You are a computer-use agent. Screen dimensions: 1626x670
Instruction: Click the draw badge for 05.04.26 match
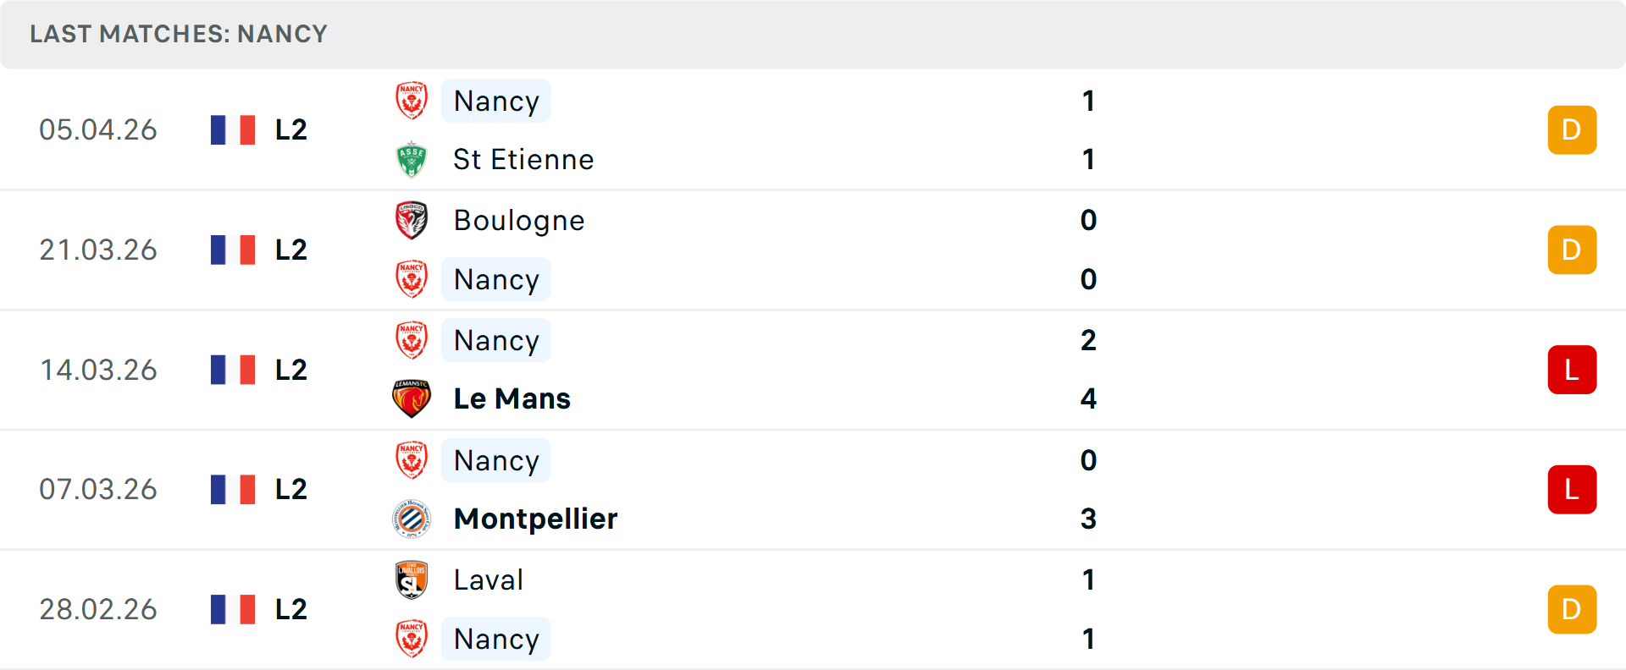pyautogui.click(x=1572, y=130)
